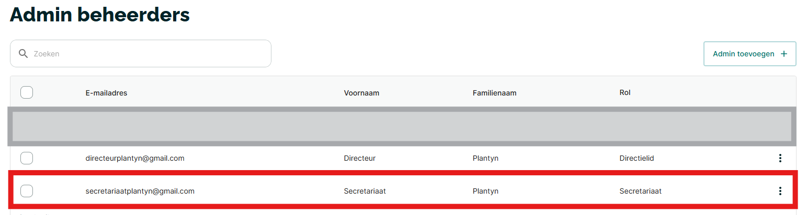This screenshot has width=807, height=215.
Task: Sort by the E-mailadres column header
Action: 106,93
